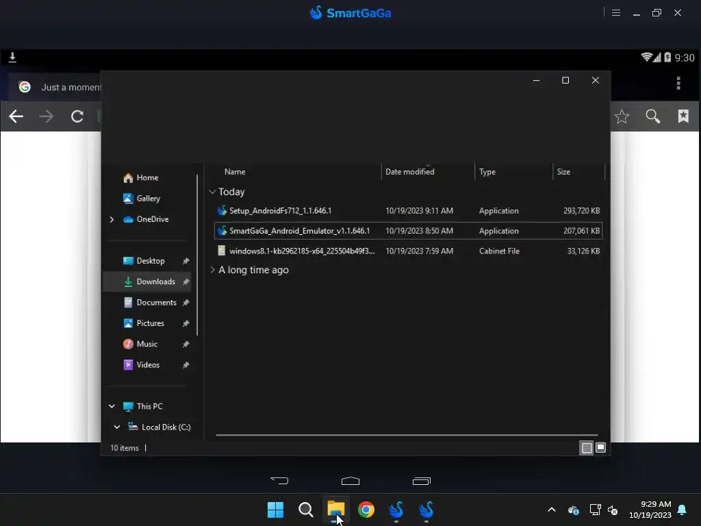The width and height of the screenshot is (701, 526).
Task: Click first SmartGaGa taskbar icon
Action: click(396, 510)
